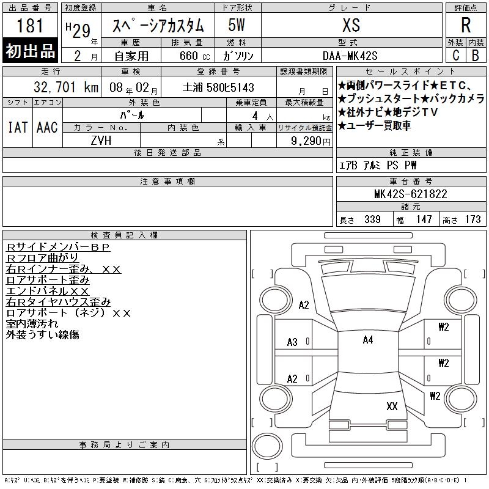Click the セールスポイント header
Screen dimensions: 489x489
411,71
